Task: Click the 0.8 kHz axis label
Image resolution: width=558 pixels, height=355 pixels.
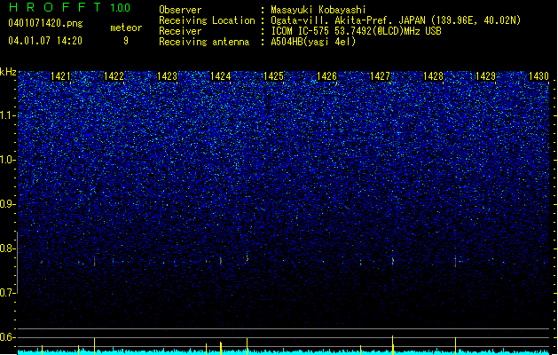Action: (7, 248)
